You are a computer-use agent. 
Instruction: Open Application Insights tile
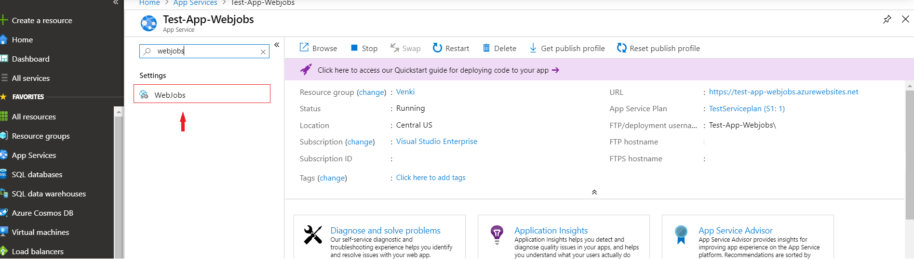click(551, 231)
